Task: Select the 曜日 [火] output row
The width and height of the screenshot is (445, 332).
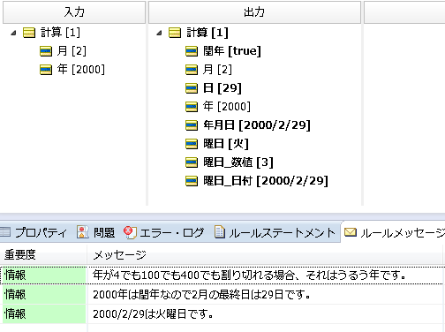Action: tap(226, 144)
